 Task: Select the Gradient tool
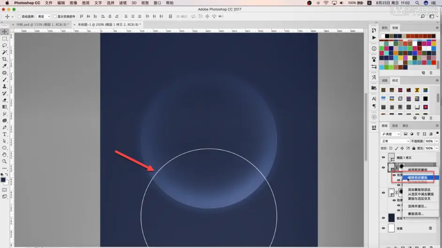5,107
